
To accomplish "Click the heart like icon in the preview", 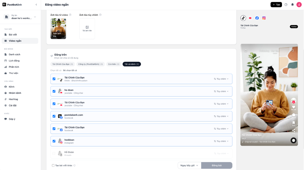I will coord(294,107).
